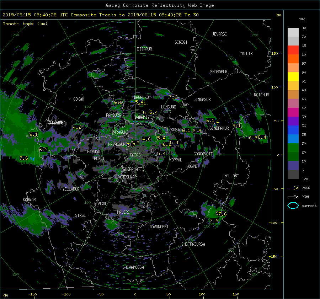
Task: Select the yellow 51-54 dBZ legend swatch
Action: click(293, 76)
